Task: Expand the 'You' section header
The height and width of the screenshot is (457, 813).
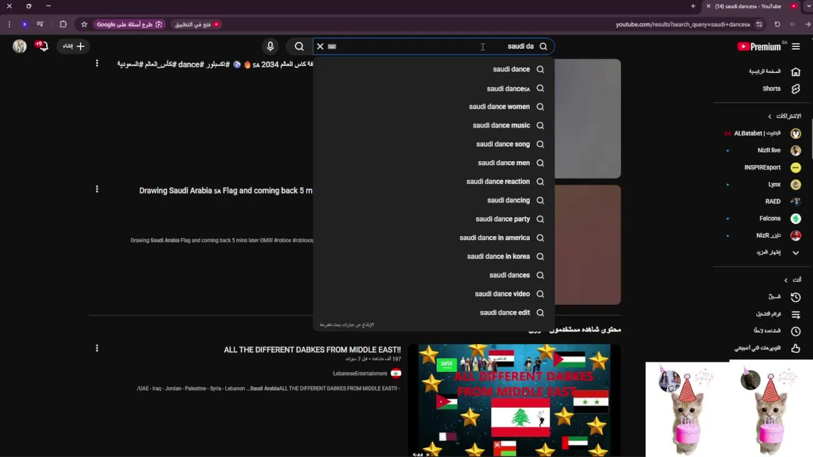Action: [x=792, y=280]
